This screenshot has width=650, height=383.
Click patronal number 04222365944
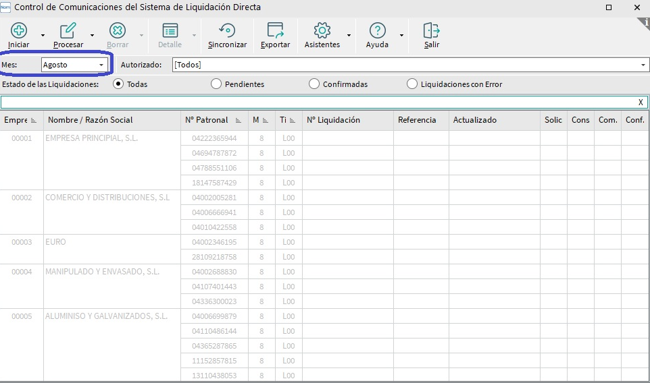214,138
